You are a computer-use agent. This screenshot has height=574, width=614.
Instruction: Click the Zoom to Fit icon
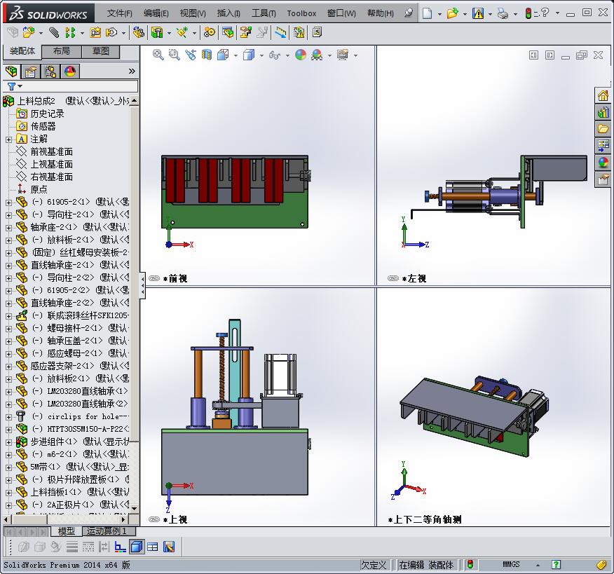point(156,55)
